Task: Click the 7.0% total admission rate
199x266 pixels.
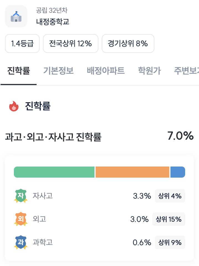Action: pyautogui.click(x=180, y=136)
